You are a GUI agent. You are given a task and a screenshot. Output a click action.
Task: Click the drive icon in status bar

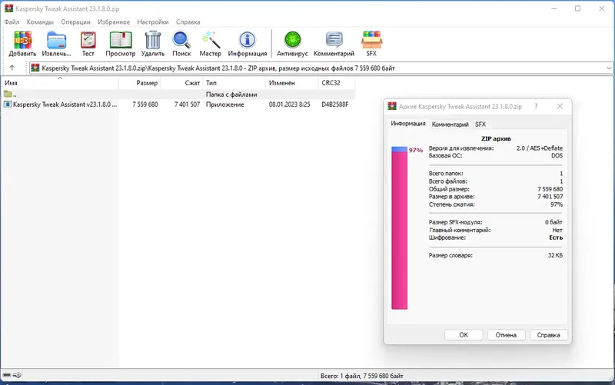(7, 375)
